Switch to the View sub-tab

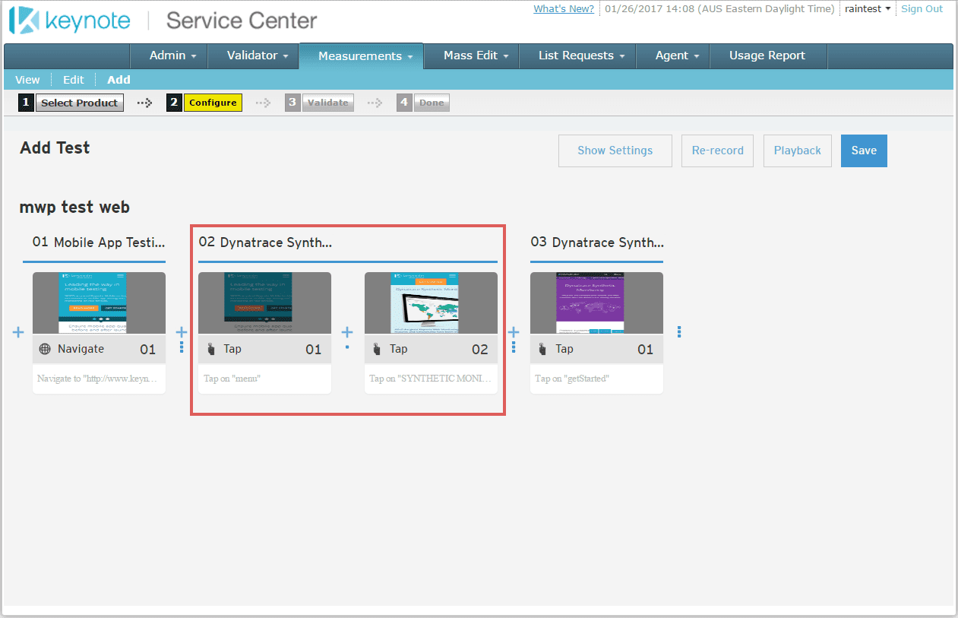pyautogui.click(x=27, y=80)
